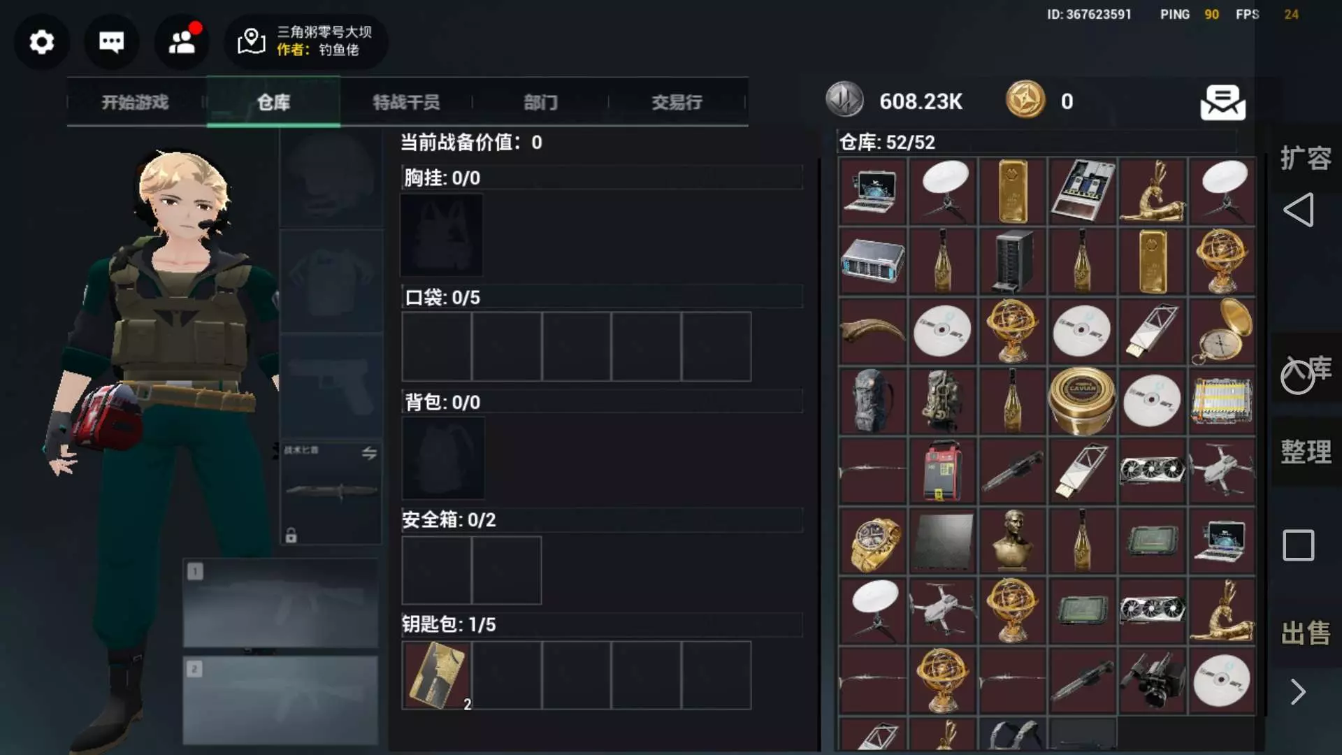Open the mail envelope icon
This screenshot has width=1342, height=755.
[x=1222, y=103]
